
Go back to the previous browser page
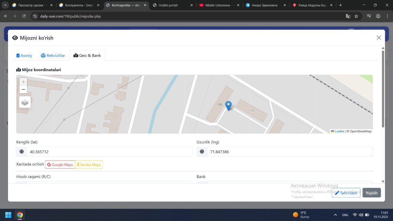(6, 16)
